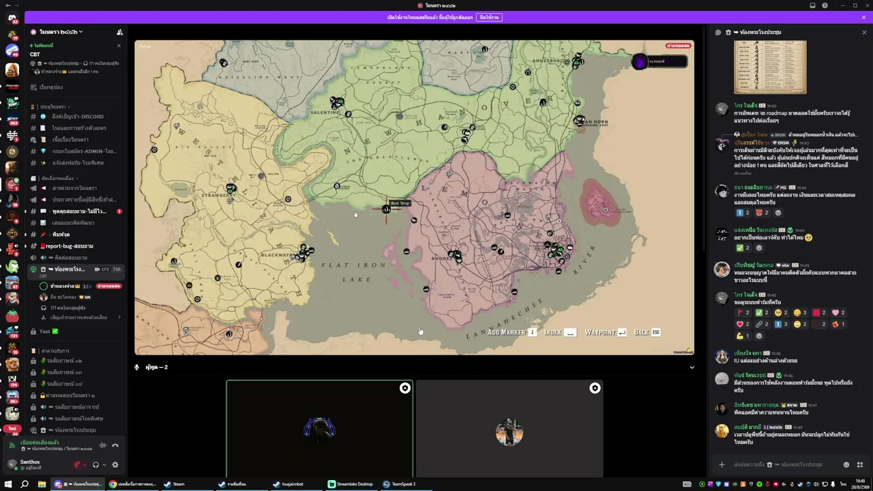Toggle noise suppression in voice panel

tap(103, 445)
